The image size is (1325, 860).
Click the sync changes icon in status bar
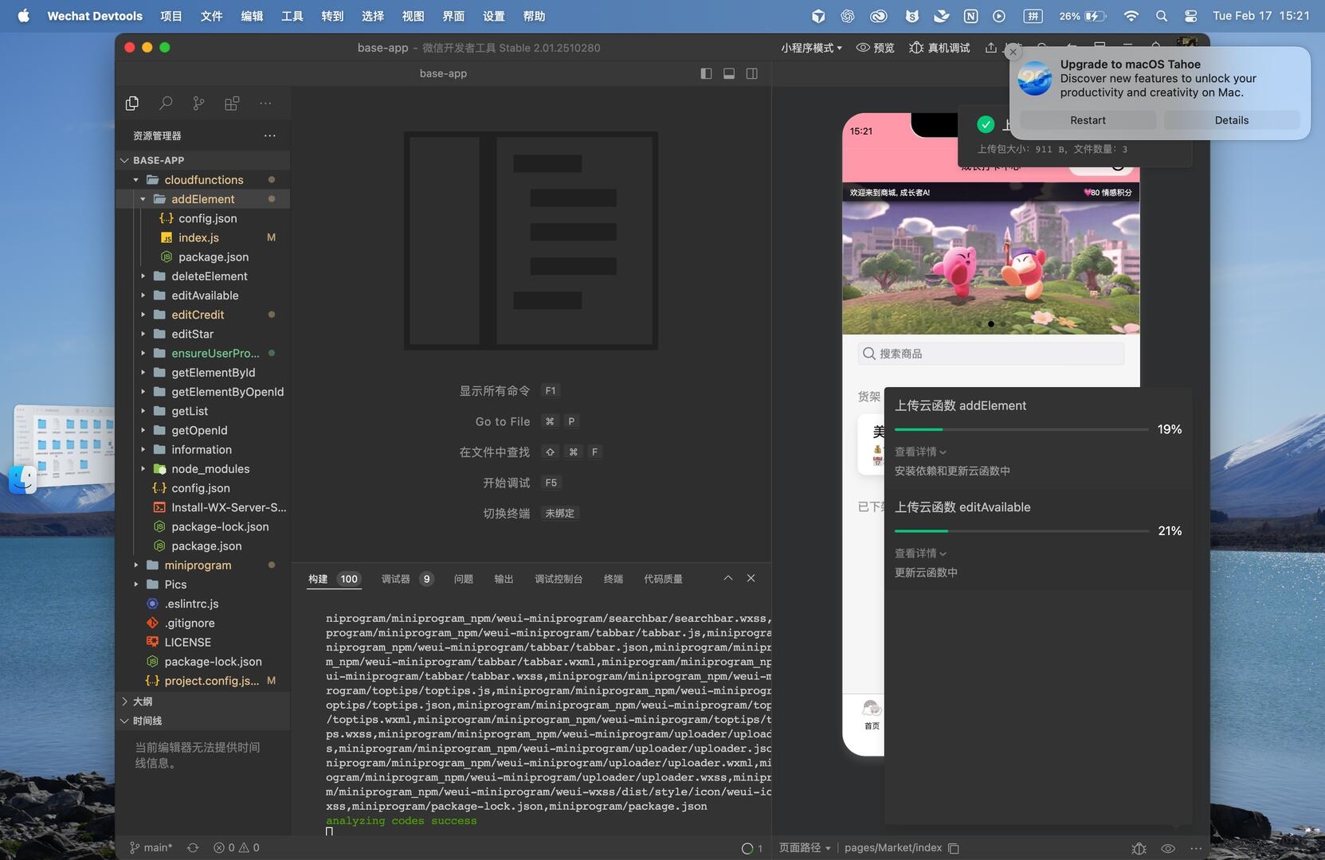(193, 848)
